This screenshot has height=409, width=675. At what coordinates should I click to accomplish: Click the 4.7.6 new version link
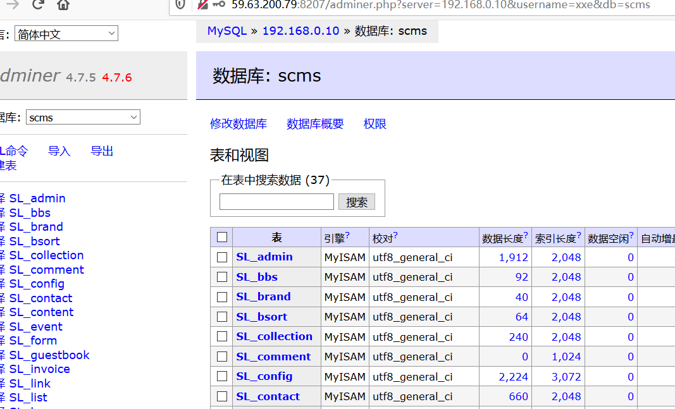[116, 78]
